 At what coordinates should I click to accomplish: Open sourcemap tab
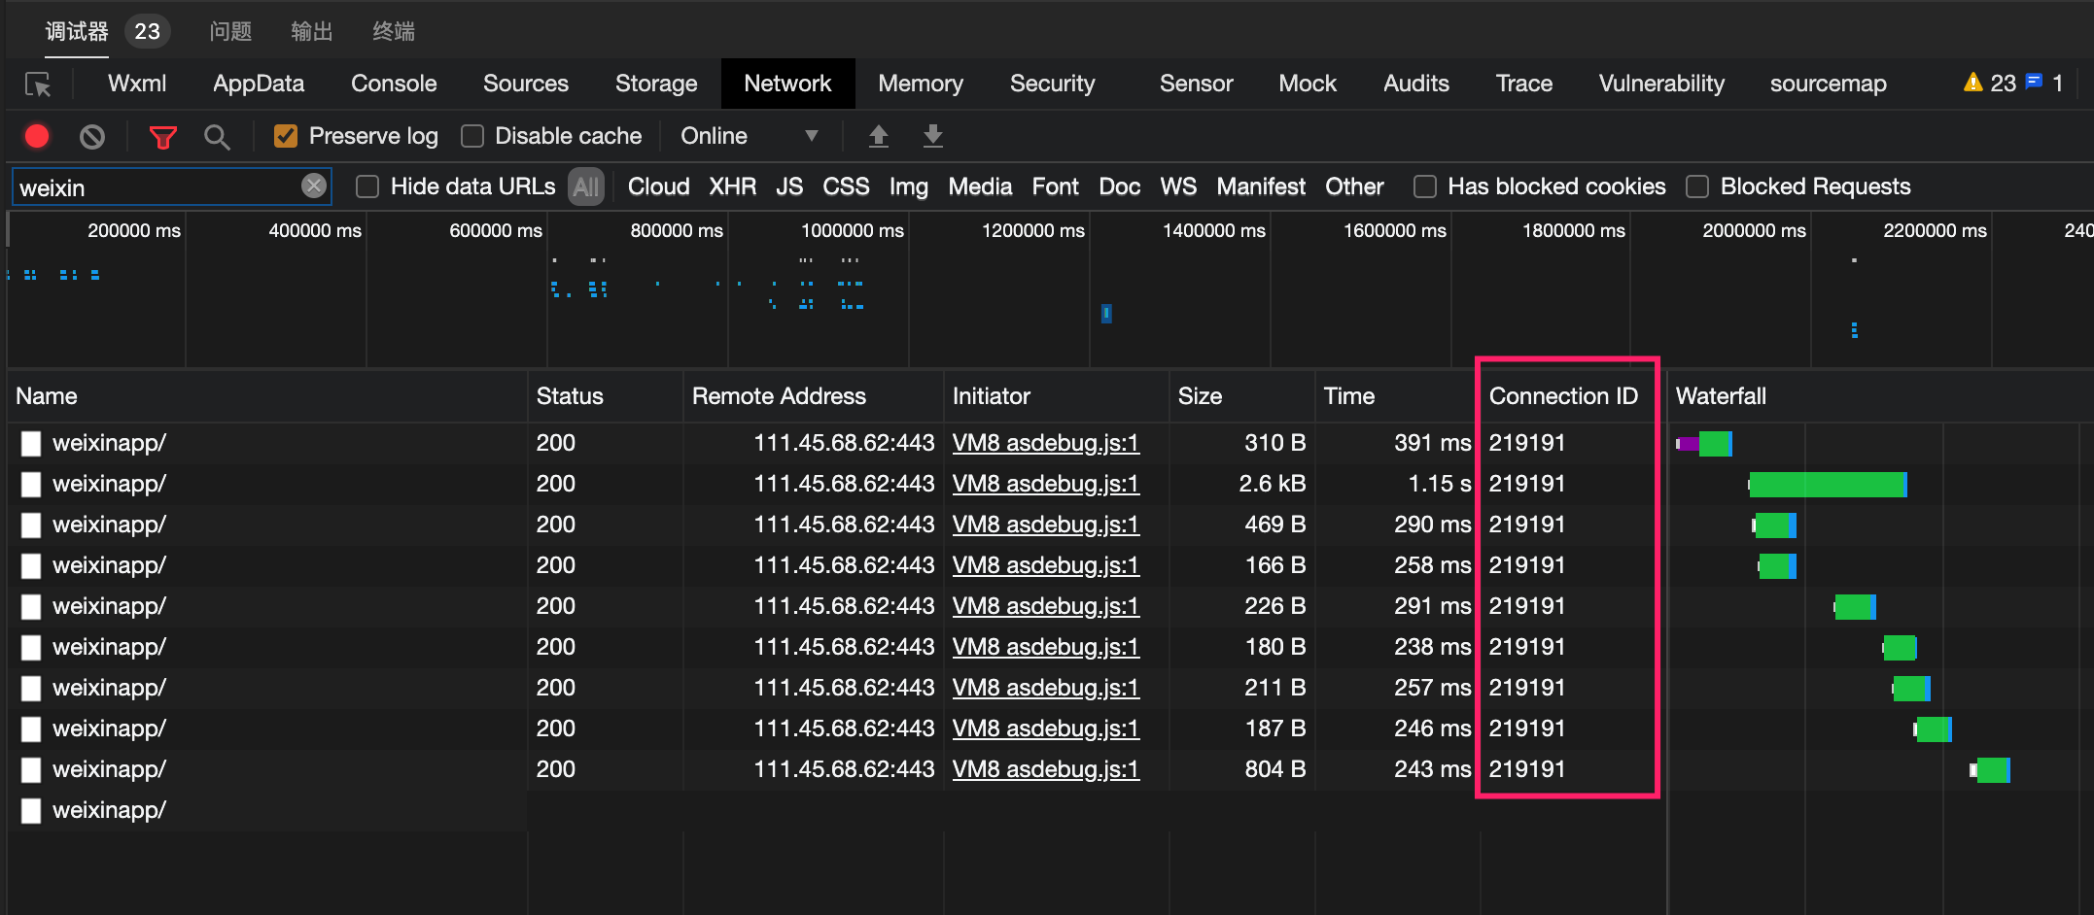point(1829,84)
